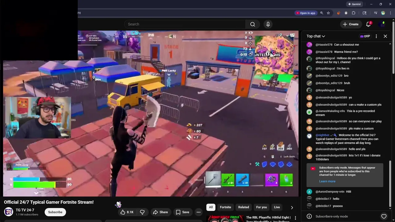
Task: Close the live chat panel
Action: tap(385, 36)
